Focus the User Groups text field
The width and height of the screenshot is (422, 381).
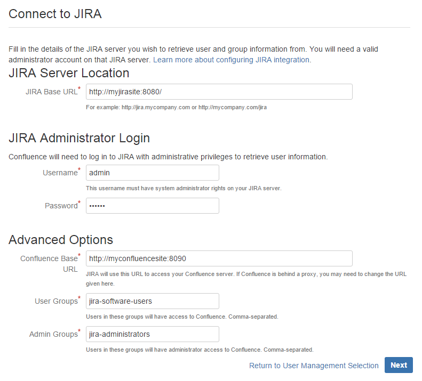tap(152, 301)
